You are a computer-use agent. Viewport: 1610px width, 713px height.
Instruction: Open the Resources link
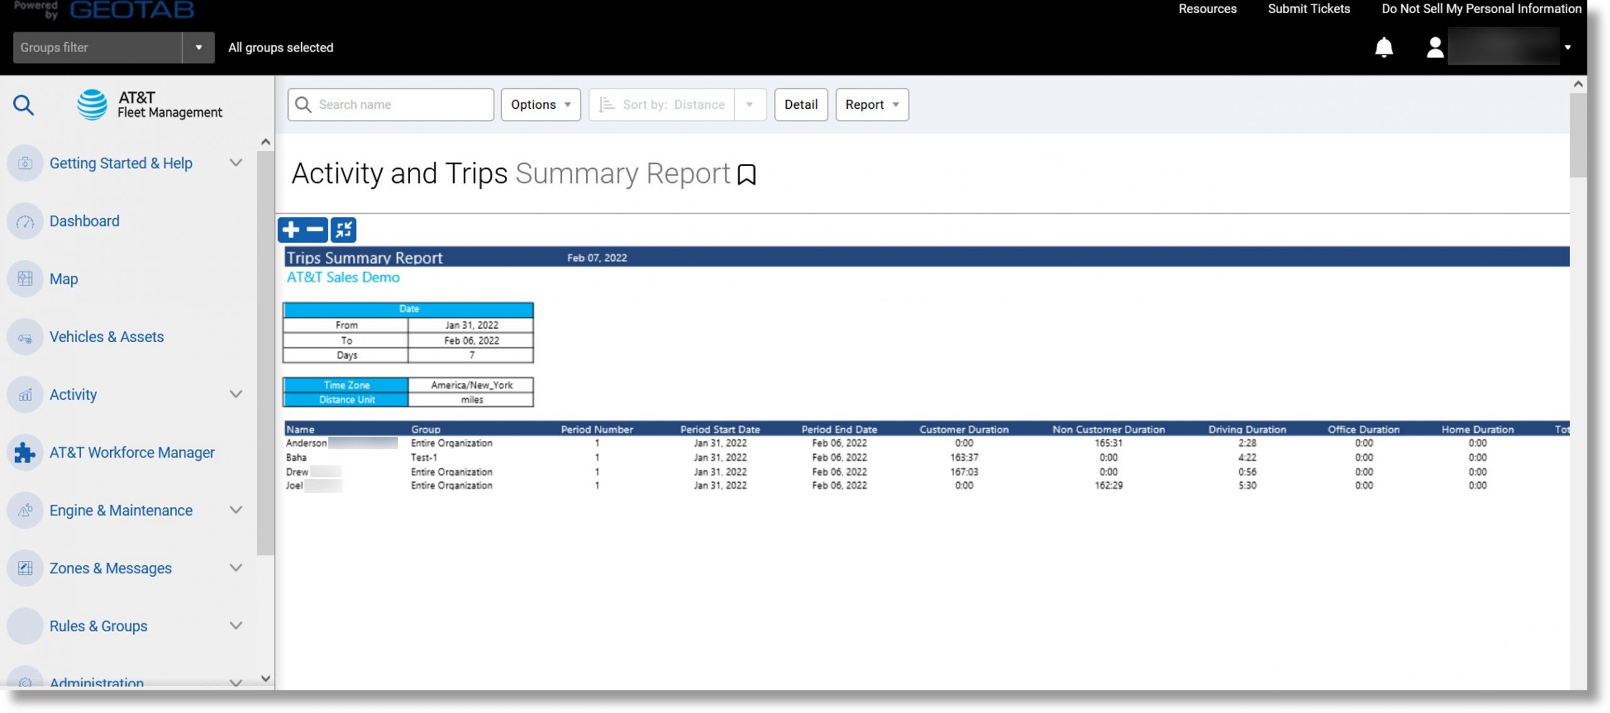pyautogui.click(x=1207, y=9)
